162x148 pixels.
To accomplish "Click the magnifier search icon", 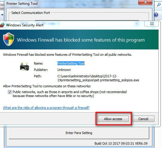I will (x=159, y=5).
